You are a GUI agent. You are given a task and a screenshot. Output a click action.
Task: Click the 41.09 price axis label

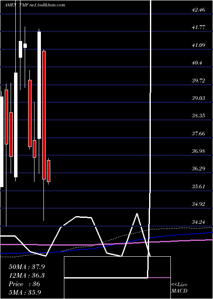tap(199, 45)
